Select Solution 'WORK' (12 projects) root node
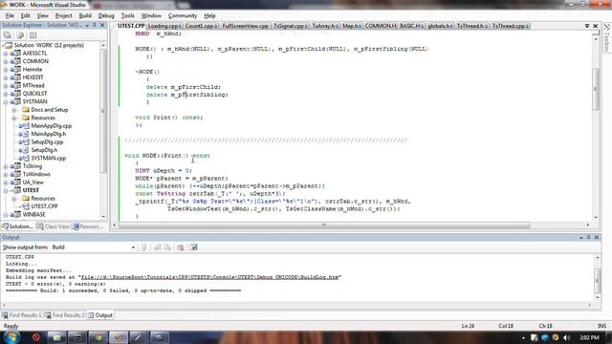 coord(49,45)
